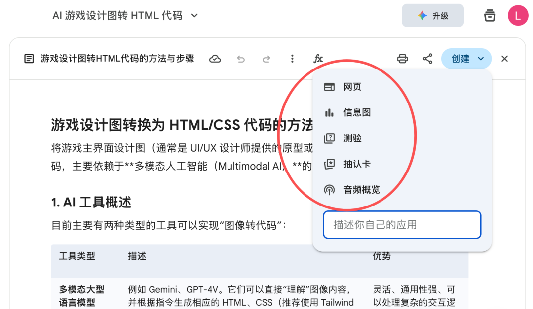Viewport: 533px width, 309px height.
Task: Click the redo arrow icon
Action: pyautogui.click(x=266, y=59)
